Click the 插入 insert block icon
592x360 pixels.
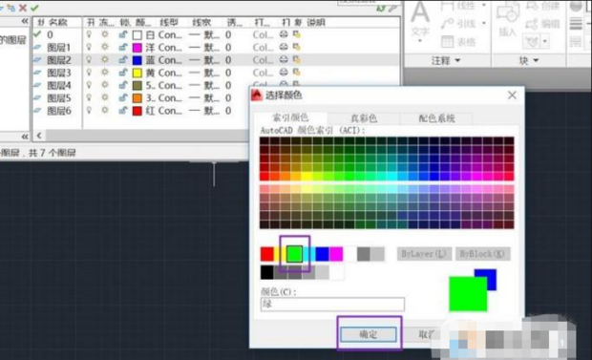click(507, 19)
